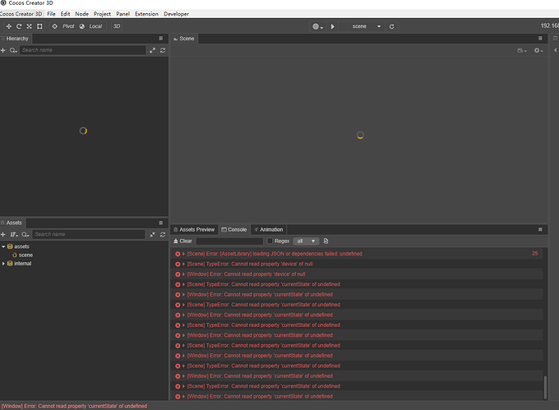Image resolution: width=559 pixels, height=410 pixels.
Task: Collapse all folders in Assets panel
Action: coord(153,234)
